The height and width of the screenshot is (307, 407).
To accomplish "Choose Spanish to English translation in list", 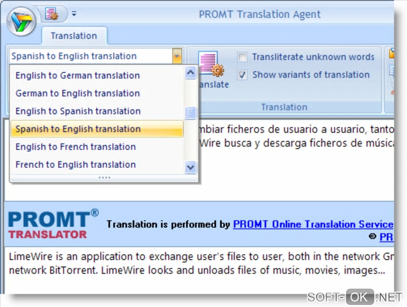I will coord(97,129).
